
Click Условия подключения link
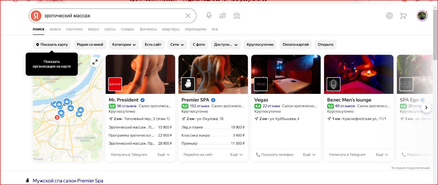[411, 168]
